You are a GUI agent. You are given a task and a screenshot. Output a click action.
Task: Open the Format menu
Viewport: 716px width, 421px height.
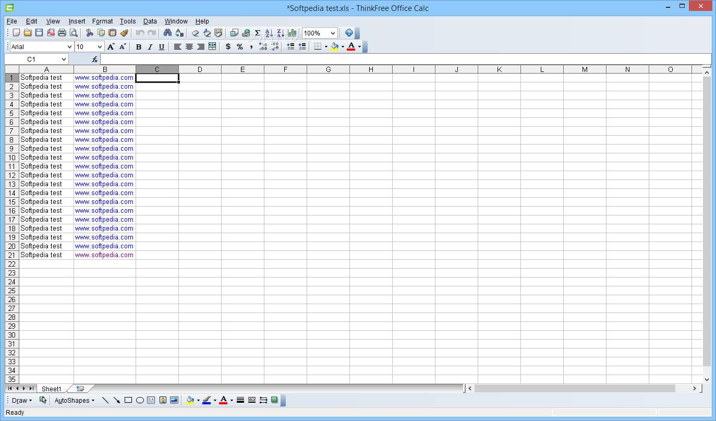click(x=102, y=21)
